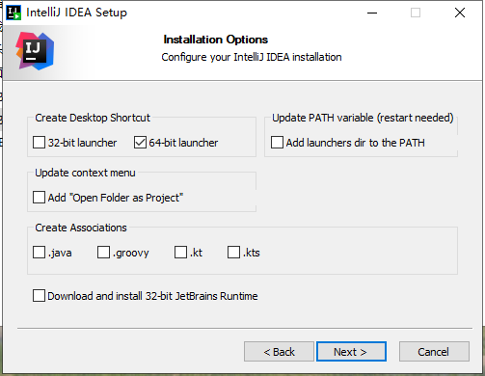Enable Add "Open Folder as Project" option
485x376 pixels.
[x=39, y=198]
